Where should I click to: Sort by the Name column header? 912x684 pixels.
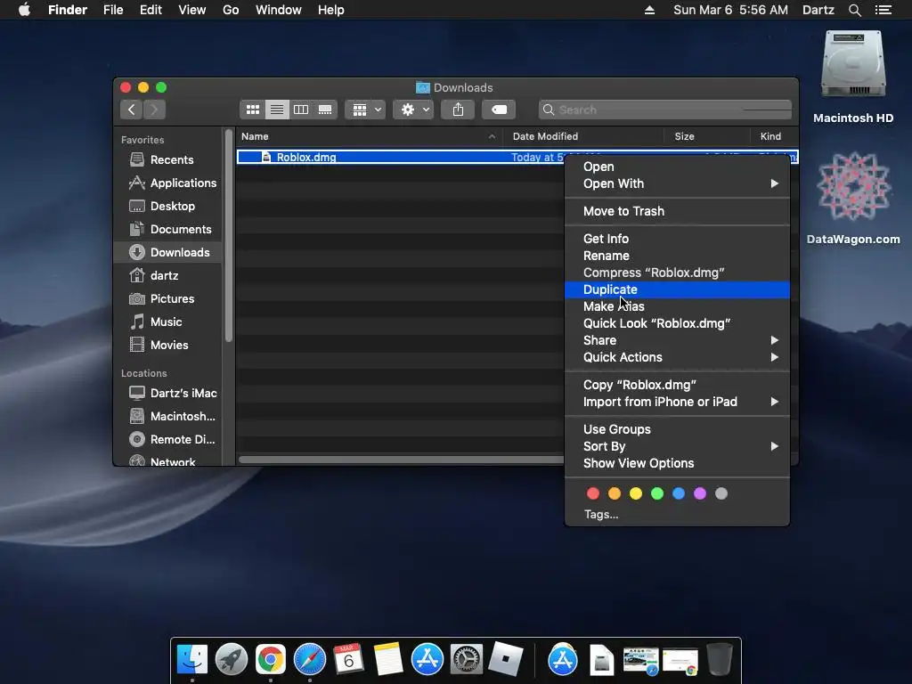coord(370,136)
